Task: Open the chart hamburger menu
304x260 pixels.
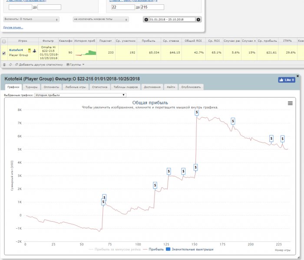Action: tap(290, 103)
